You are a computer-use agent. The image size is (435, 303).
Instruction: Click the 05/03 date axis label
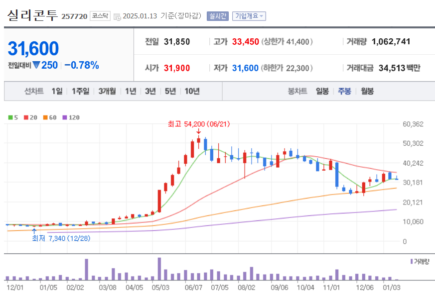pos(160,288)
